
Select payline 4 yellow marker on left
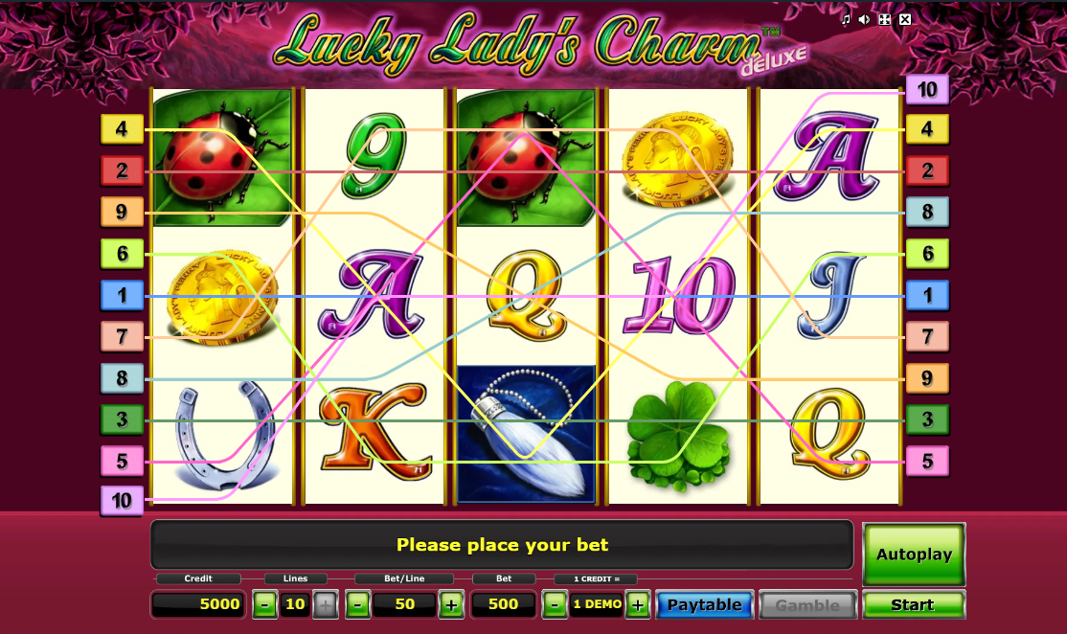tap(122, 128)
